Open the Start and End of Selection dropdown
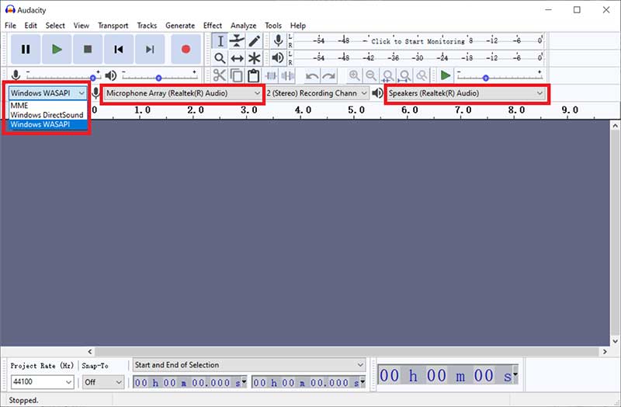This screenshot has height=407, width=621. pyautogui.click(x=249, y=365)
